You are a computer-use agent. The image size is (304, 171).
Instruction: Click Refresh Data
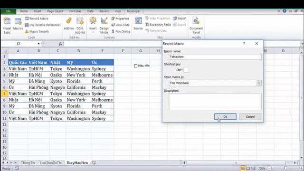tap(156, 30)
